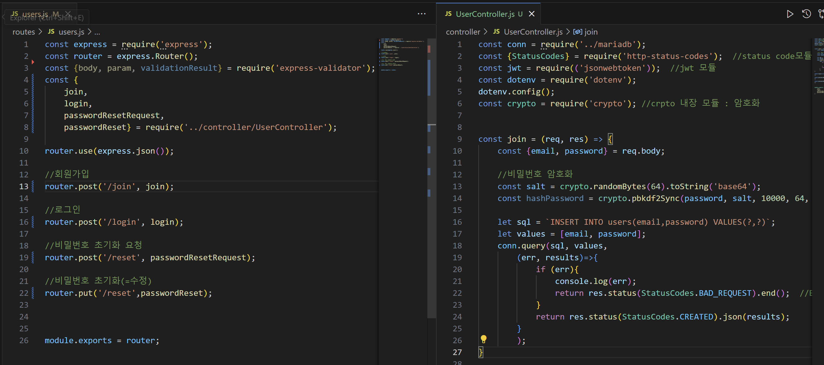
Task: Click the users.js minimap code preview
Action: click(x=402, y=55)
